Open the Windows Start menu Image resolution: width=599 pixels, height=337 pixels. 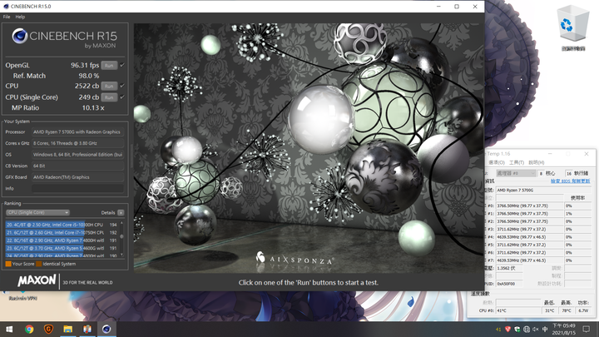[9, 329]
